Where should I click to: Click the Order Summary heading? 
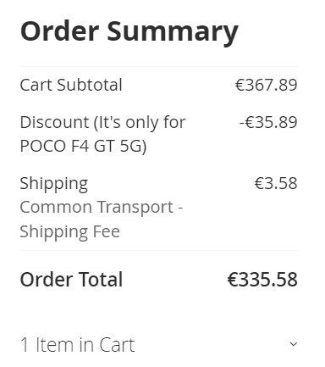(129, 31)
